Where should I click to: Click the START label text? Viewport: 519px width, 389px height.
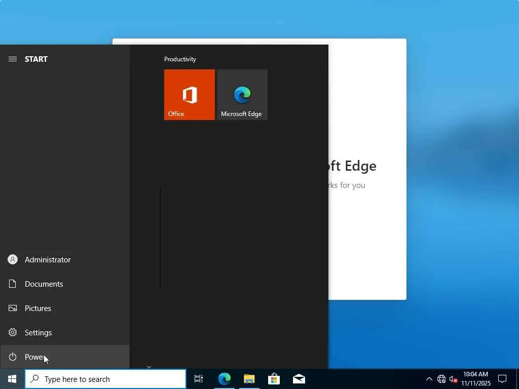click(x=36, y=59)
